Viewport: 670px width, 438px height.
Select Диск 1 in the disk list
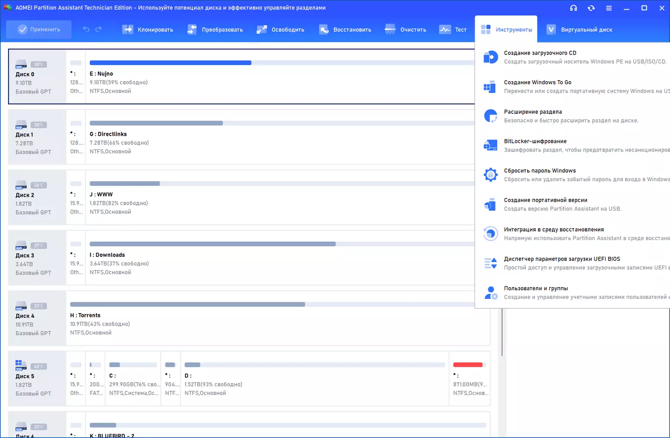[x=37, y=137]
